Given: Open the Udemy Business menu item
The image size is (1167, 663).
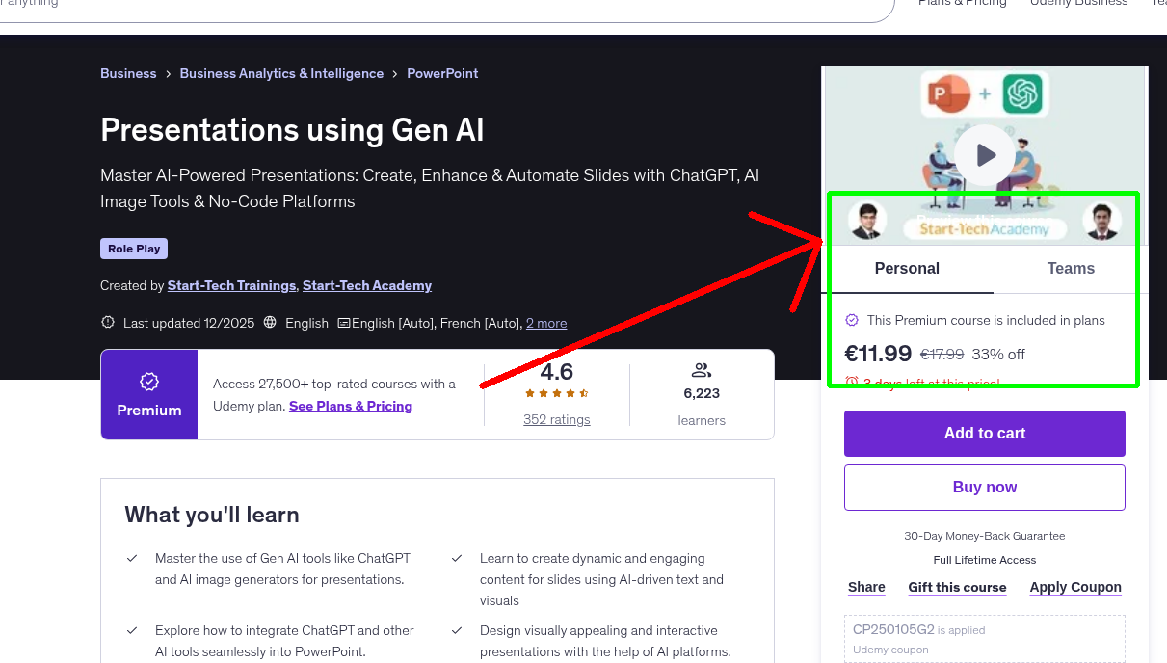Looking at the screenshot, I should point(1078,4).
